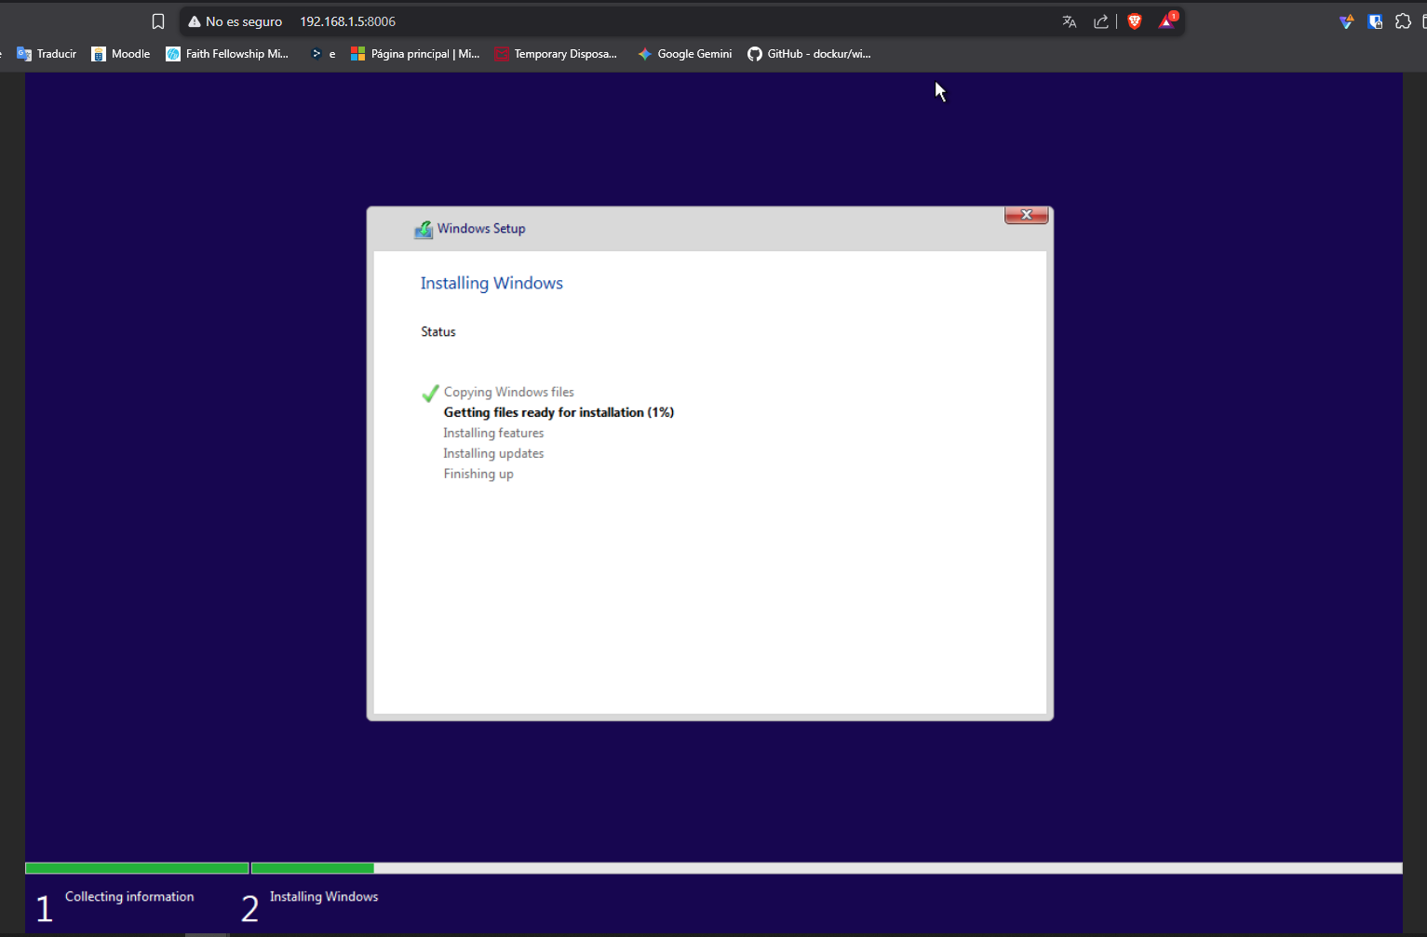Viewport: 1427px width, 937px height.
Task: Click the bookmark flag beside the address bar
Action: 157,20
